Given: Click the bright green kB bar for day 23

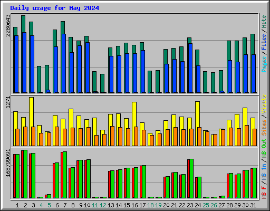Looking at the screenshot, I should click(x=191, y=179).
